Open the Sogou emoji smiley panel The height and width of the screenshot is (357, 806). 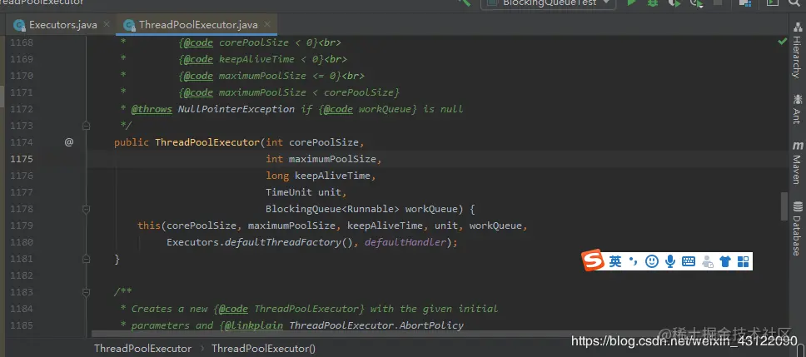click(652, 261)
